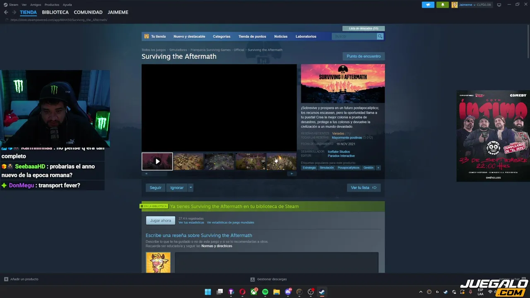Open Normas y directrices link
The width and height of the screenshot is (530, 298).
point(217,246)
